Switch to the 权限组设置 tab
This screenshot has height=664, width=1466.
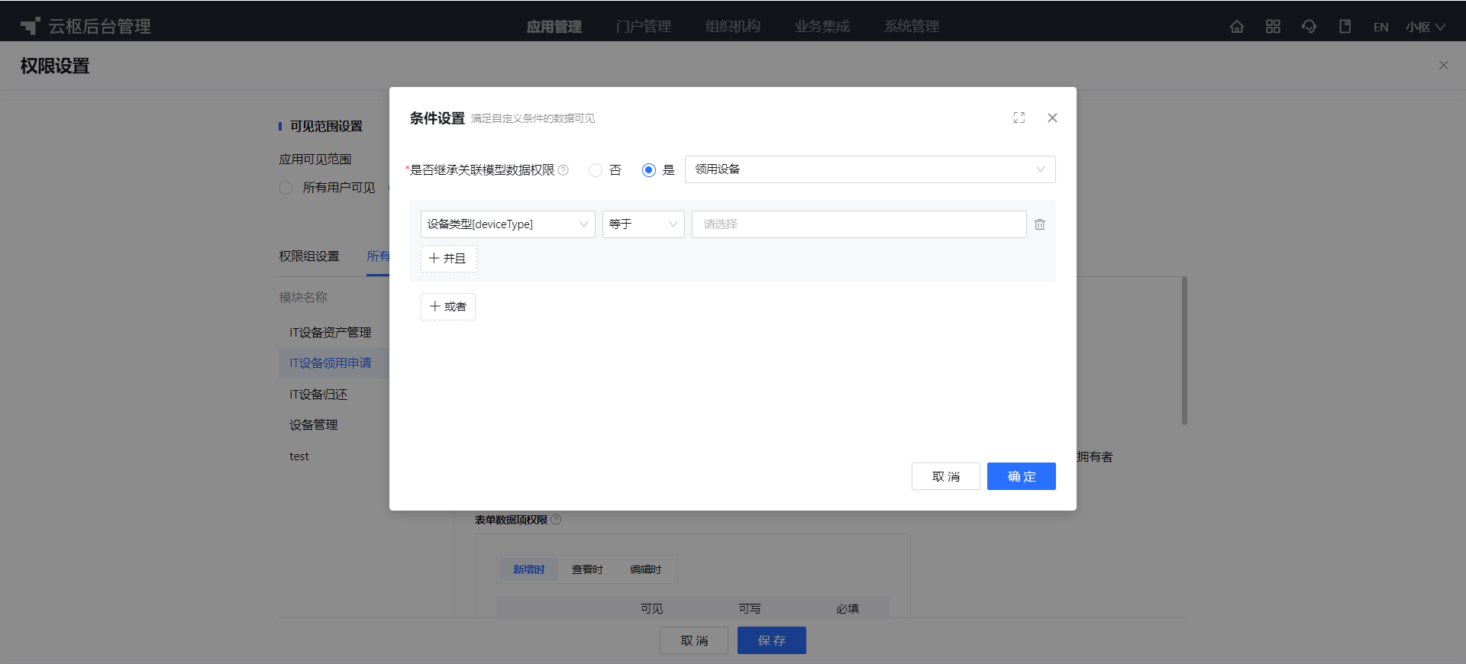coord(309,256)
